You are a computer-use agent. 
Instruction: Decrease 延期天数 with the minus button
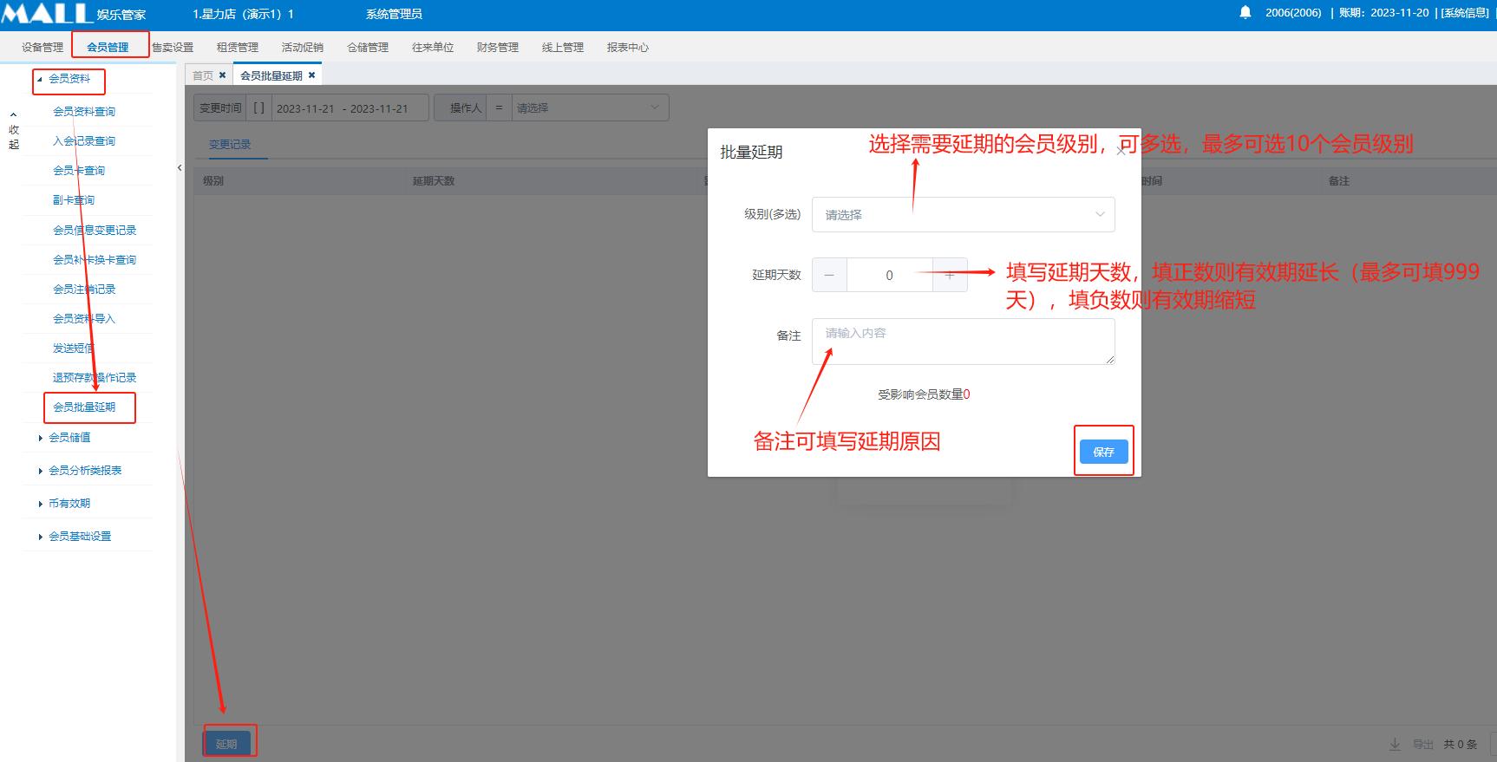click(829, 275)
